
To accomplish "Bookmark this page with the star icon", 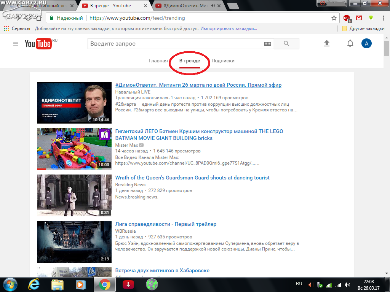I will click(x=334, y=18).
